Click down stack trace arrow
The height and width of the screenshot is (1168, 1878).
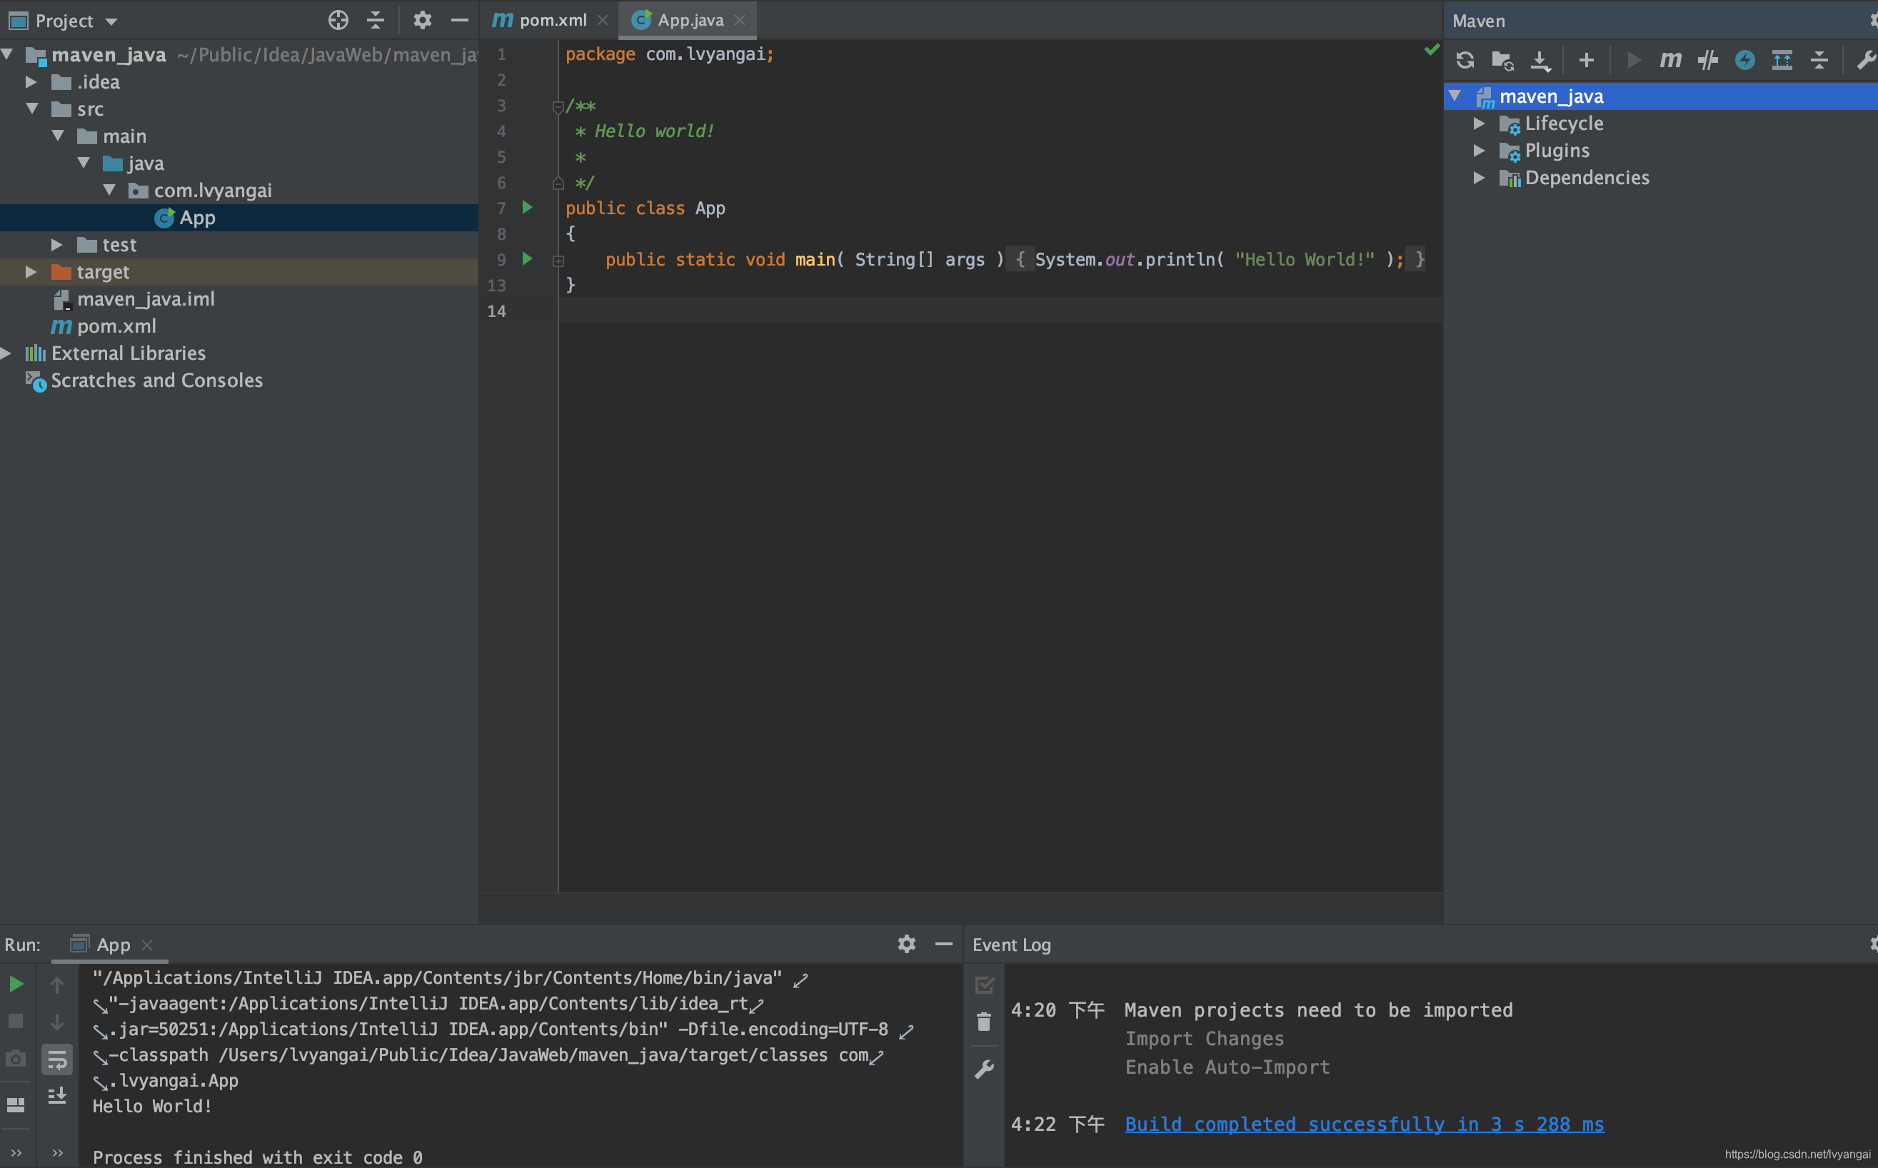[x=57, y=1022]
